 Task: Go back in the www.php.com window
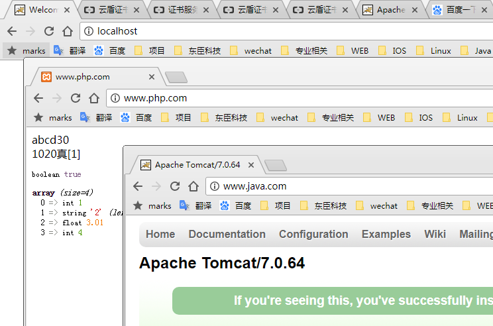[x=38, y=98]
